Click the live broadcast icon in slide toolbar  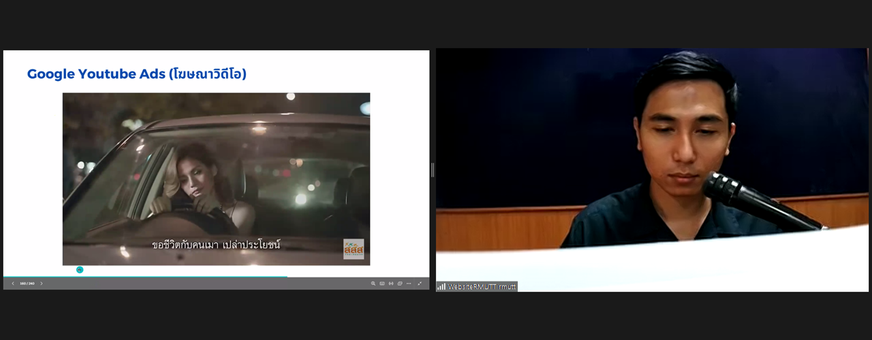pos(391,284)
